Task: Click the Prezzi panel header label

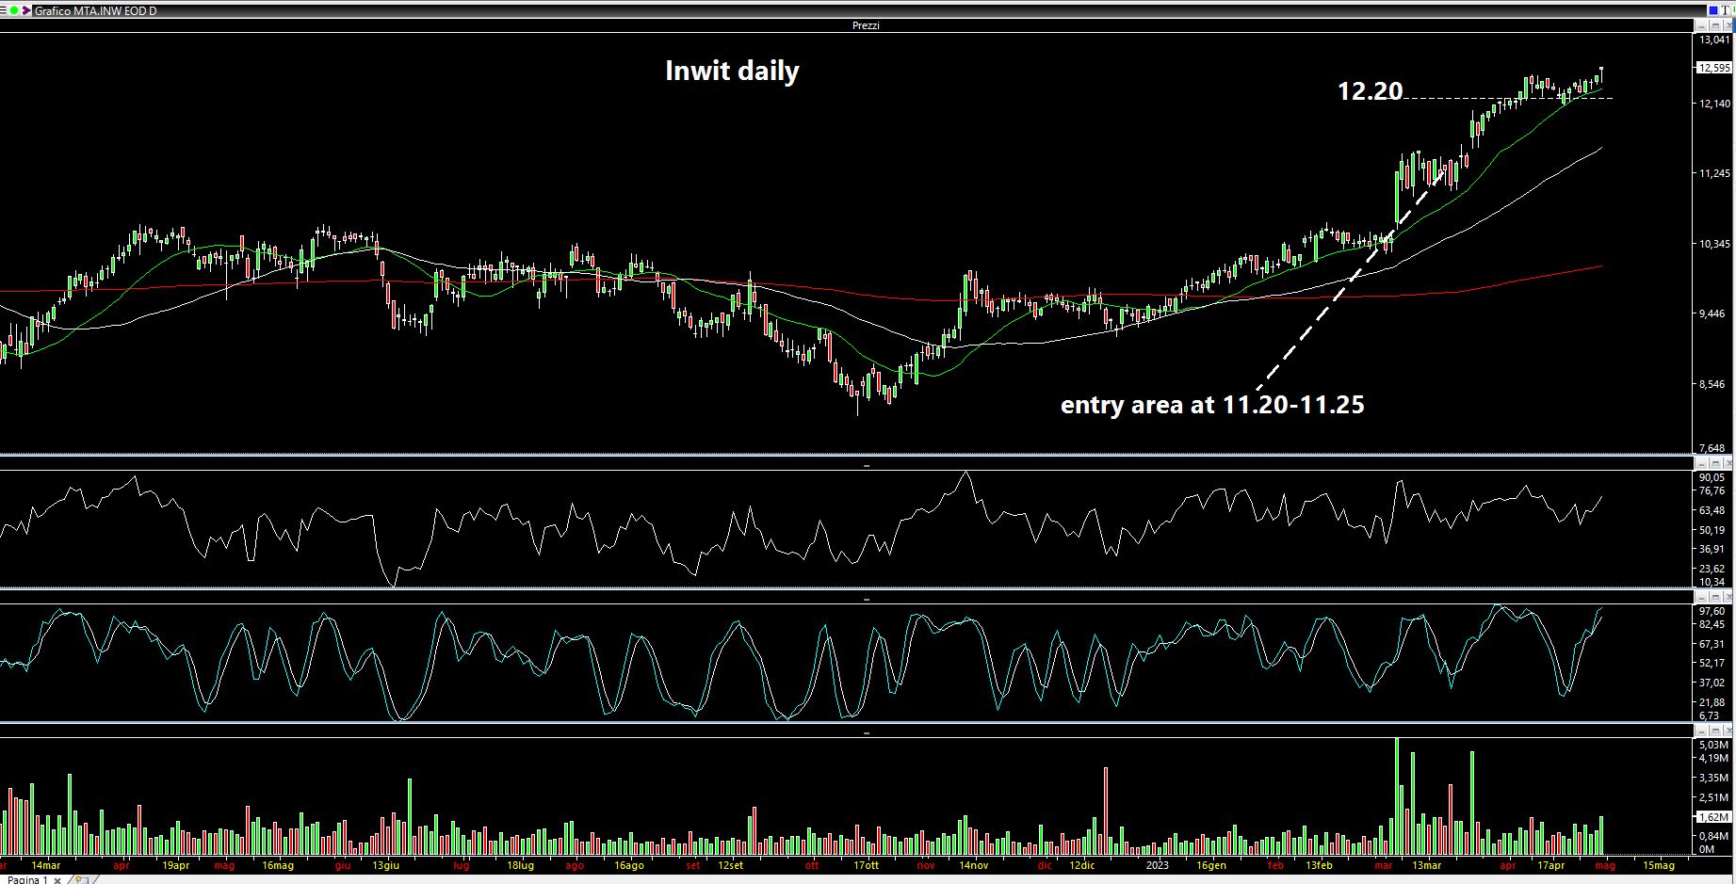Action: point(866,25)
